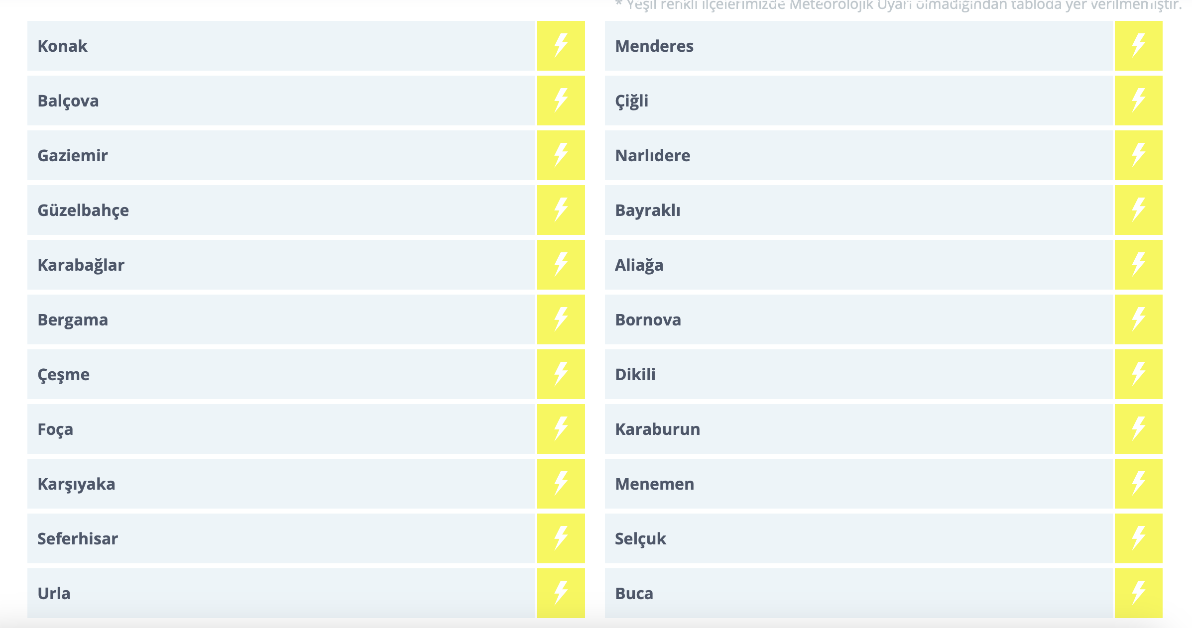Click the thunderstorm icon beside Çiğli
Image resolution: width=1192 pixels, height=628 pixels.
coord(1138,101)
